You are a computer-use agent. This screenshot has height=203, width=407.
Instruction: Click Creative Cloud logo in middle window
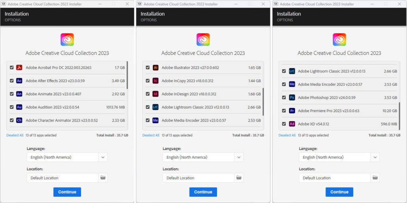pos(203,39)
